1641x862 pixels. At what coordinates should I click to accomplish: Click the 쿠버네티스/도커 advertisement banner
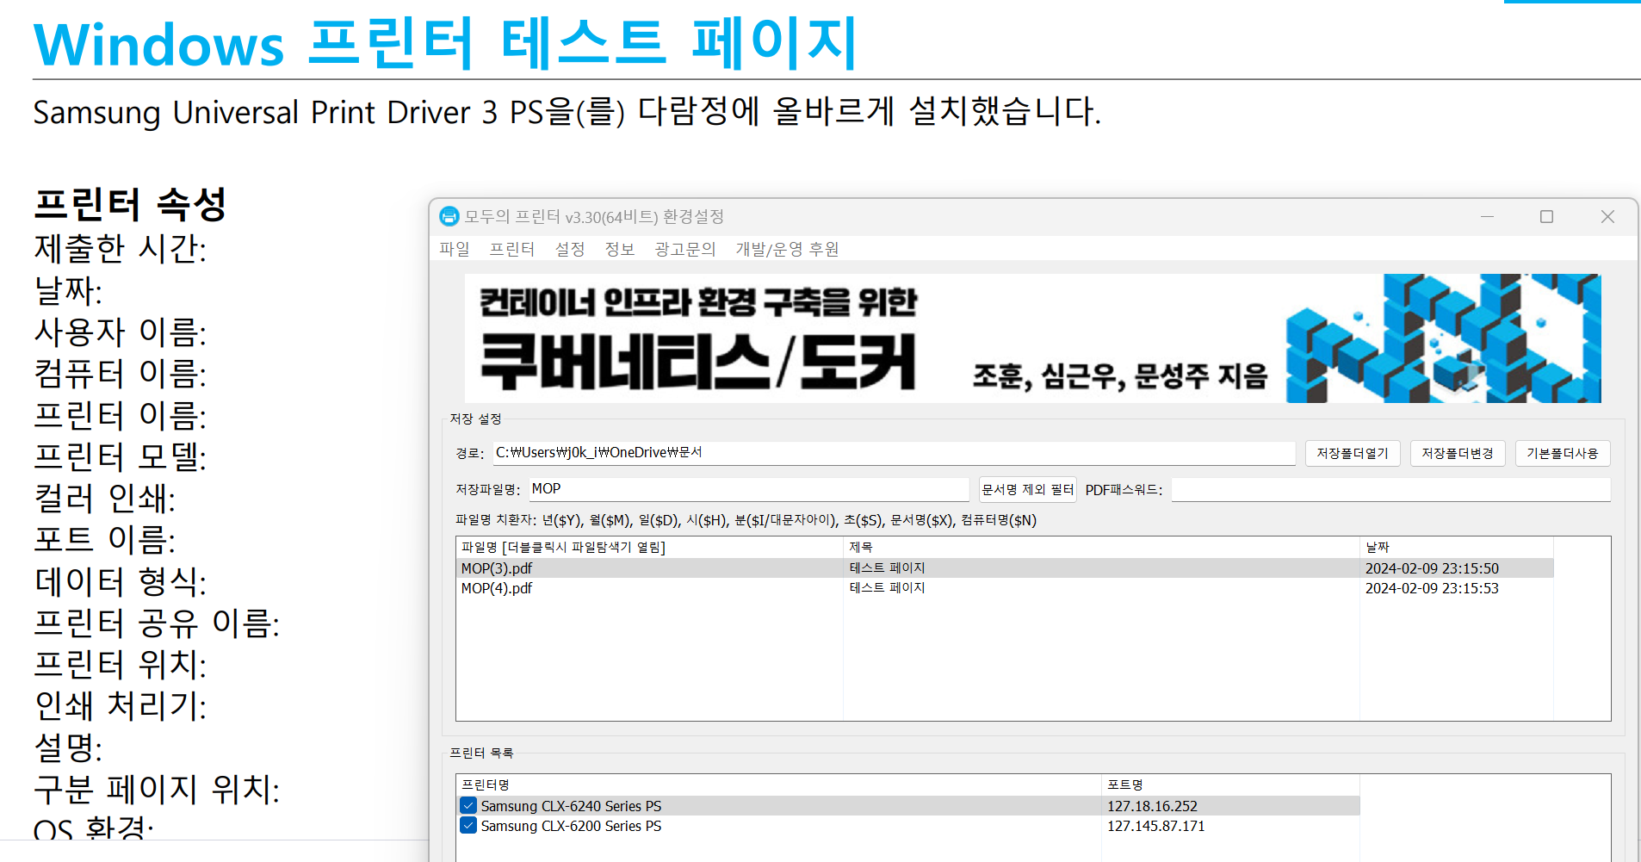pos(1032,338)
